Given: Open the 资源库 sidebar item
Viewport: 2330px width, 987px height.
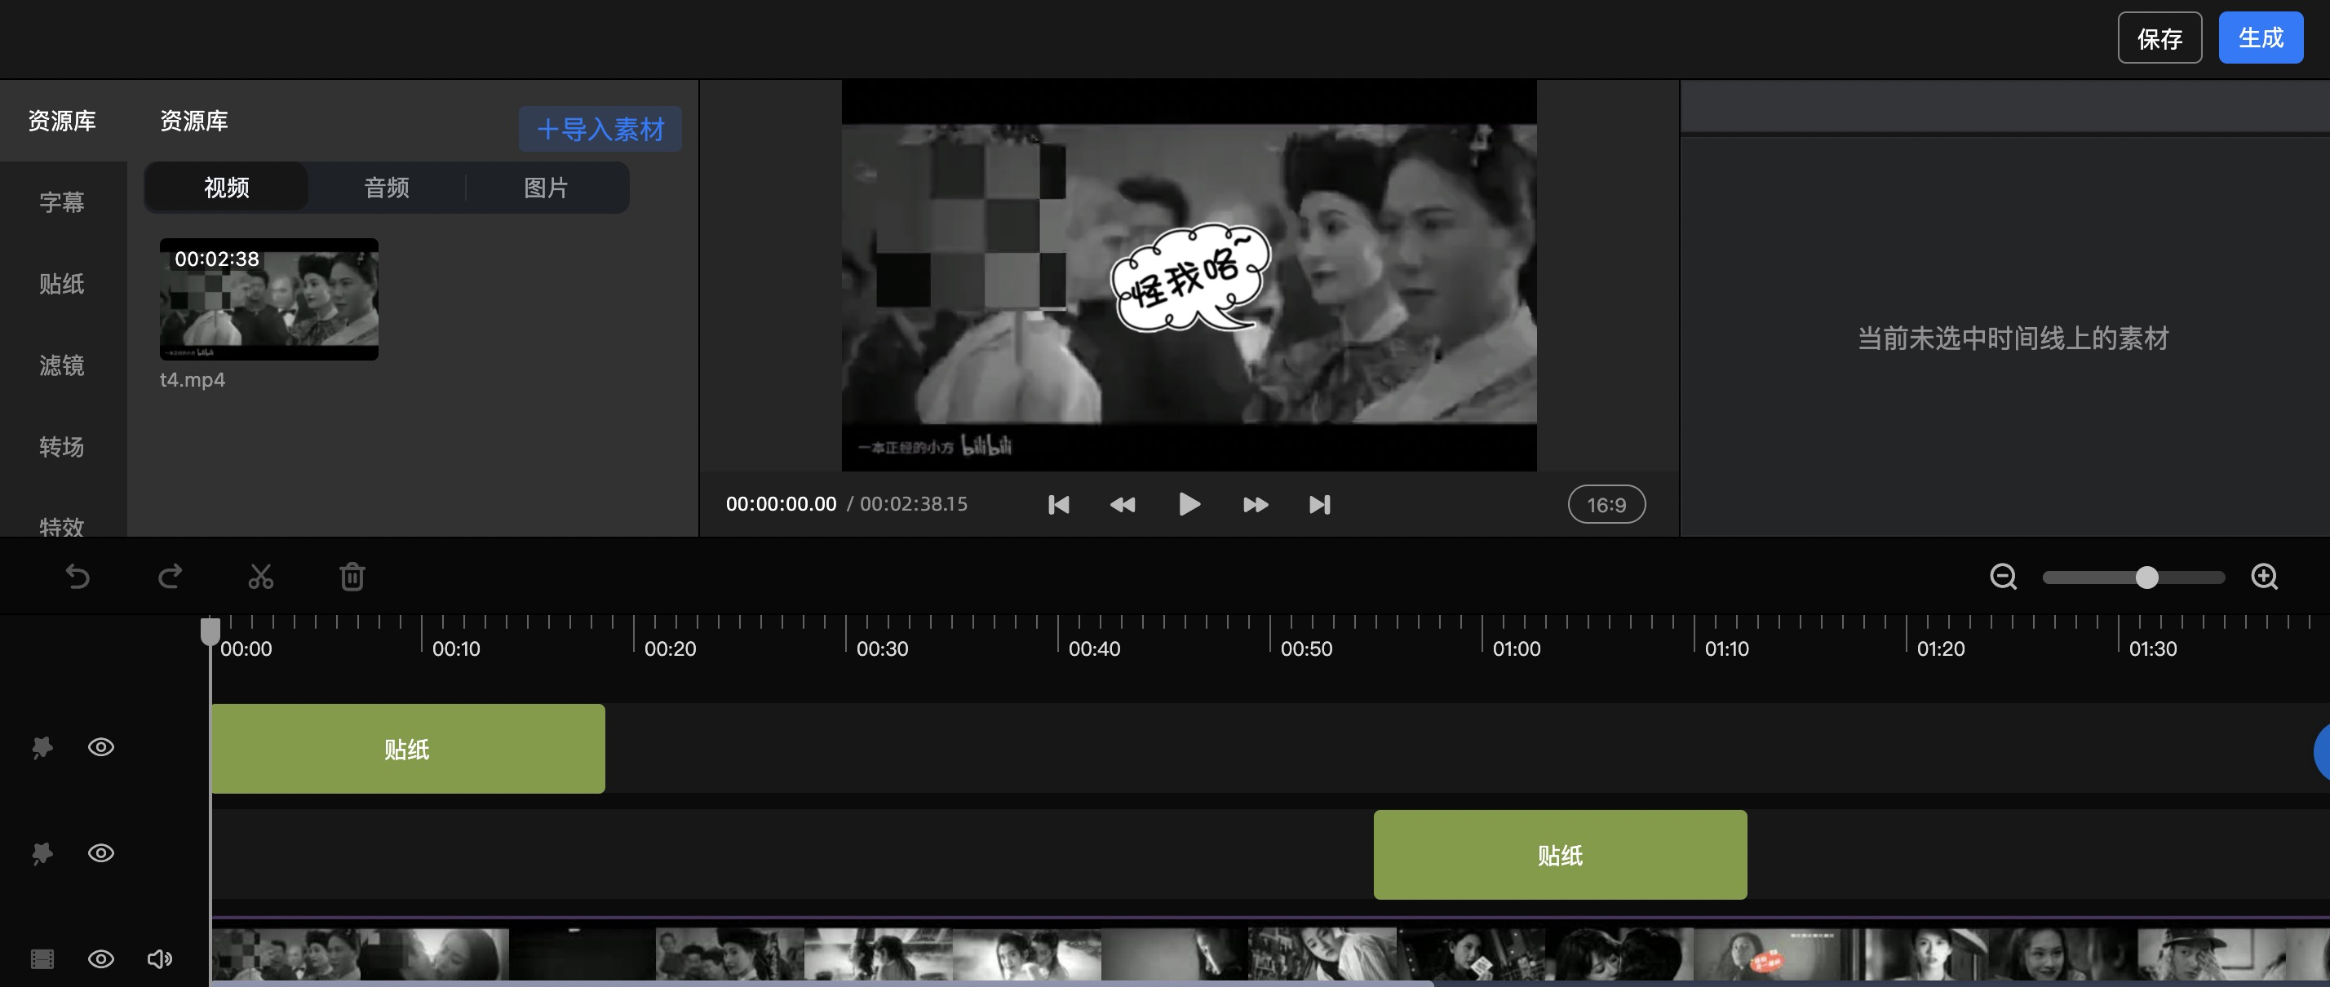Looking at the screenshot, I should pyautogui.click(x=62, y=121).
